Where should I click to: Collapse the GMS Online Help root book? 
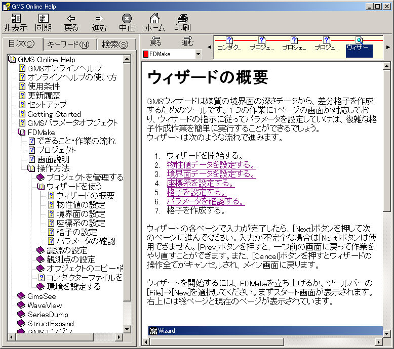coord(12,60)
